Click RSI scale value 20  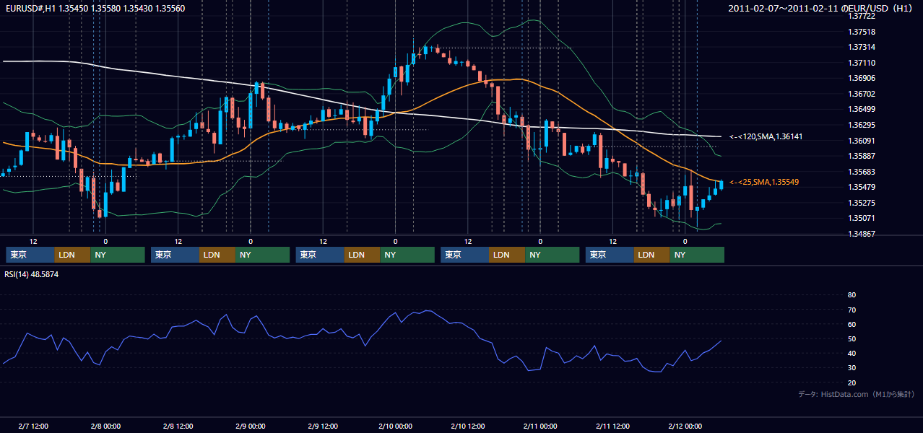pyautogui.click(x=851, y=383)
